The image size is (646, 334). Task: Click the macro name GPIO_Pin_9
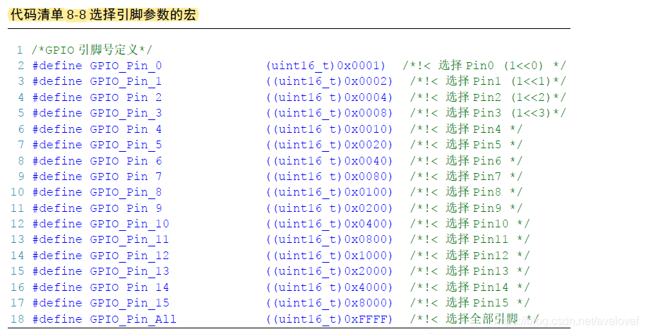(x=126, y=208)
